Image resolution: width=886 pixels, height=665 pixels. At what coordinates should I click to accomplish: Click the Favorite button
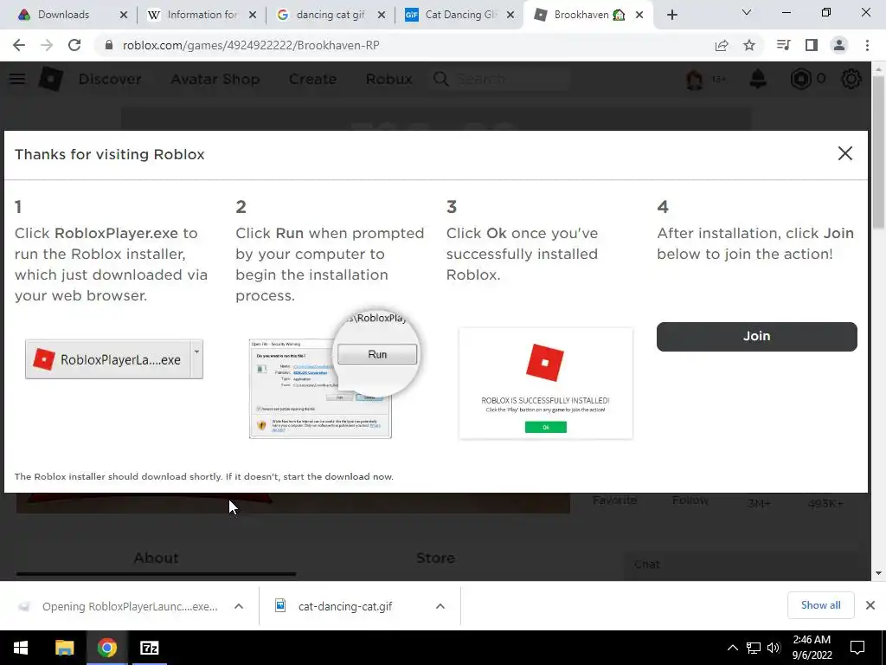point(615,500)
